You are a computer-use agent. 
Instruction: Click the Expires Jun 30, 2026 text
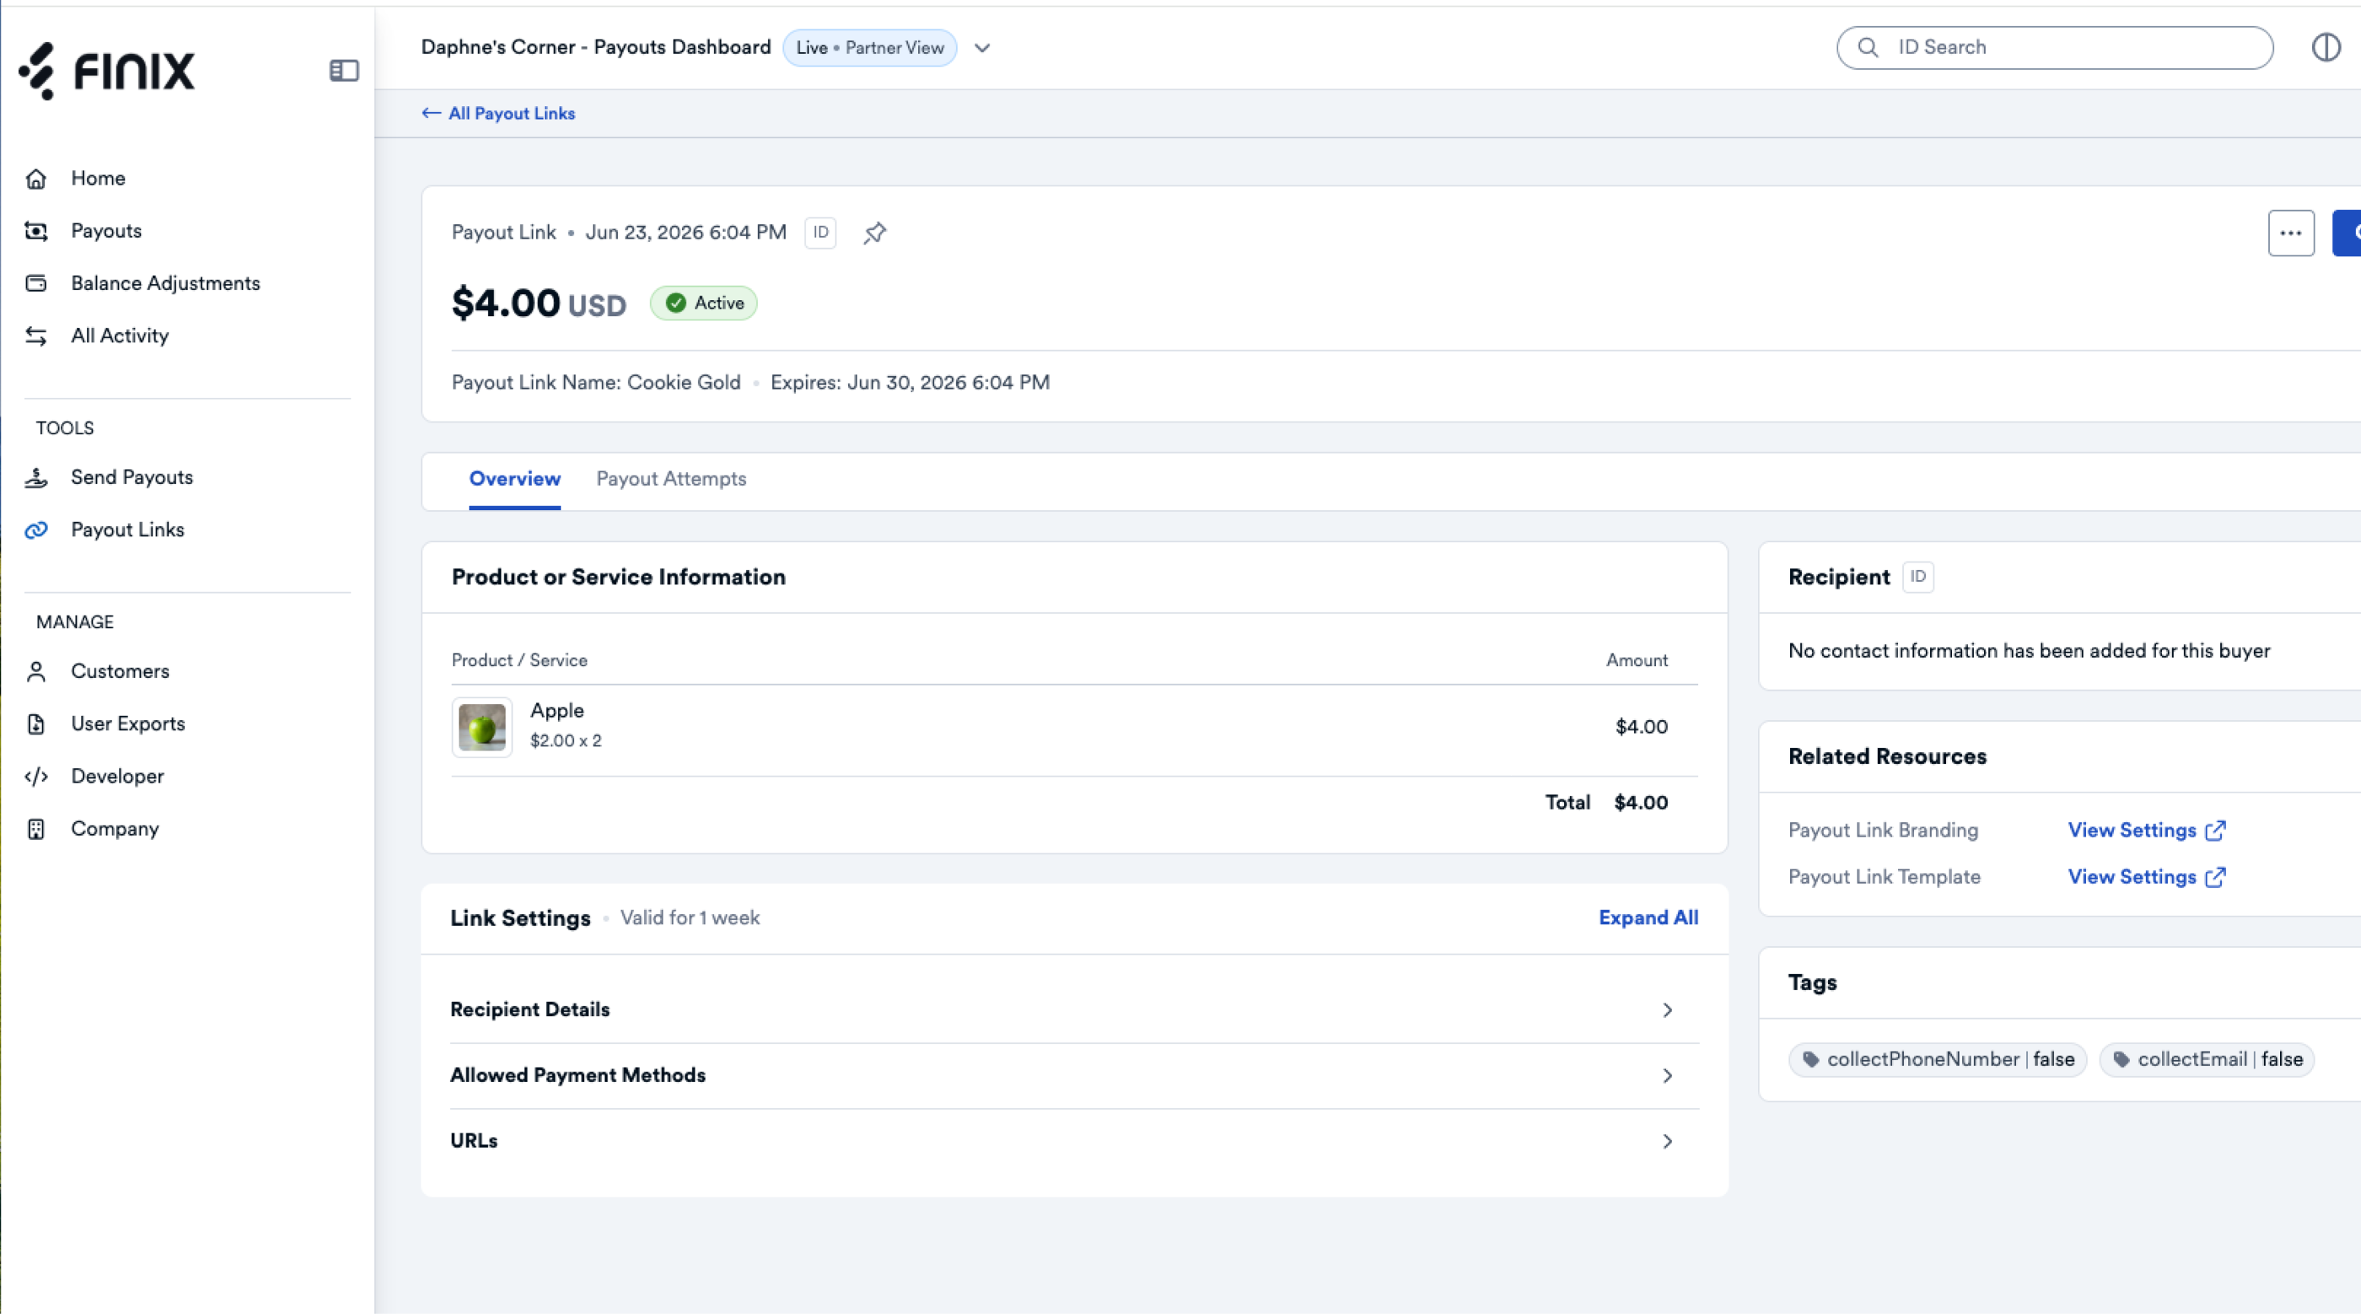point(910,382)
